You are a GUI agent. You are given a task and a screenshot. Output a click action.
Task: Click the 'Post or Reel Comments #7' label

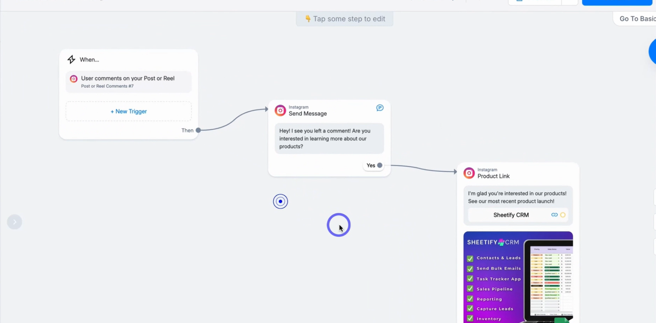pos(107,86)
